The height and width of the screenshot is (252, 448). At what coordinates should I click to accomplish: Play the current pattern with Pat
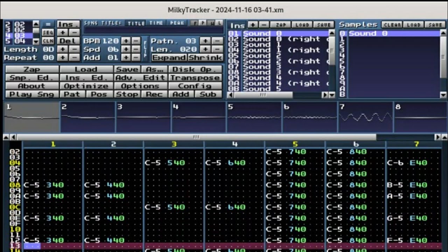coord(73,94)
